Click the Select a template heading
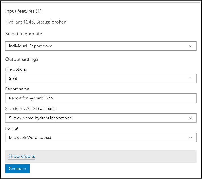This screenshot has height=179, width=202. 24,34
